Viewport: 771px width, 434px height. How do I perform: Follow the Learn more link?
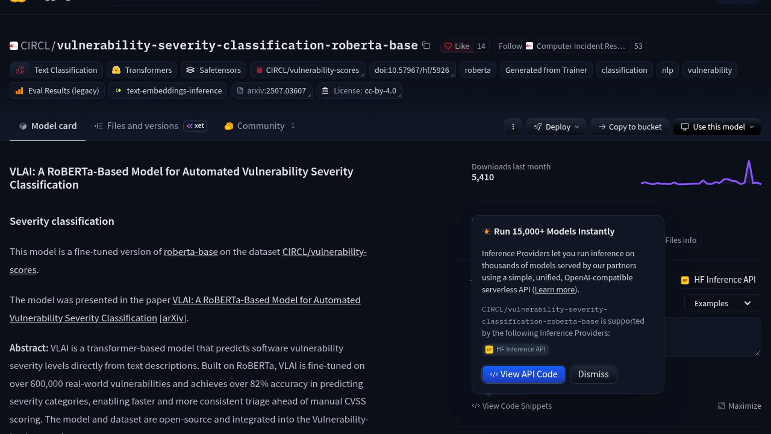(555, 290)
